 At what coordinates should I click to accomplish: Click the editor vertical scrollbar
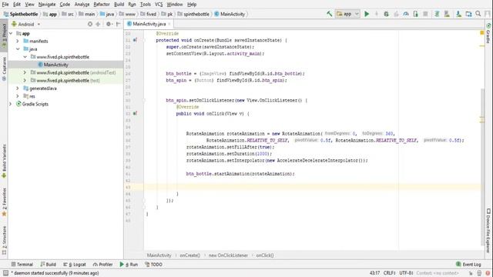tap(482, 166)
